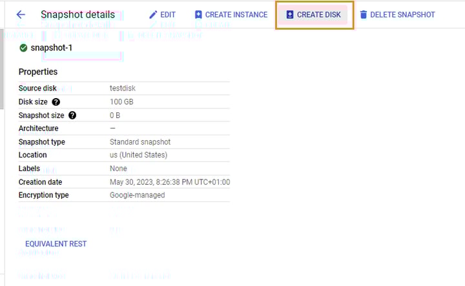Click the icon beside CREATE INSTANCE

[198, 14]
